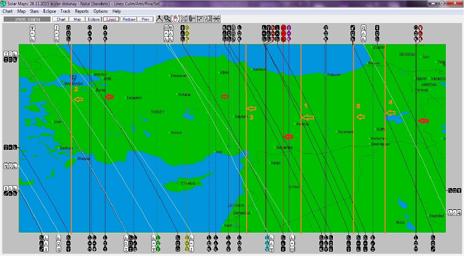Select the compass measuring tool icon

[x=159, y=19]
